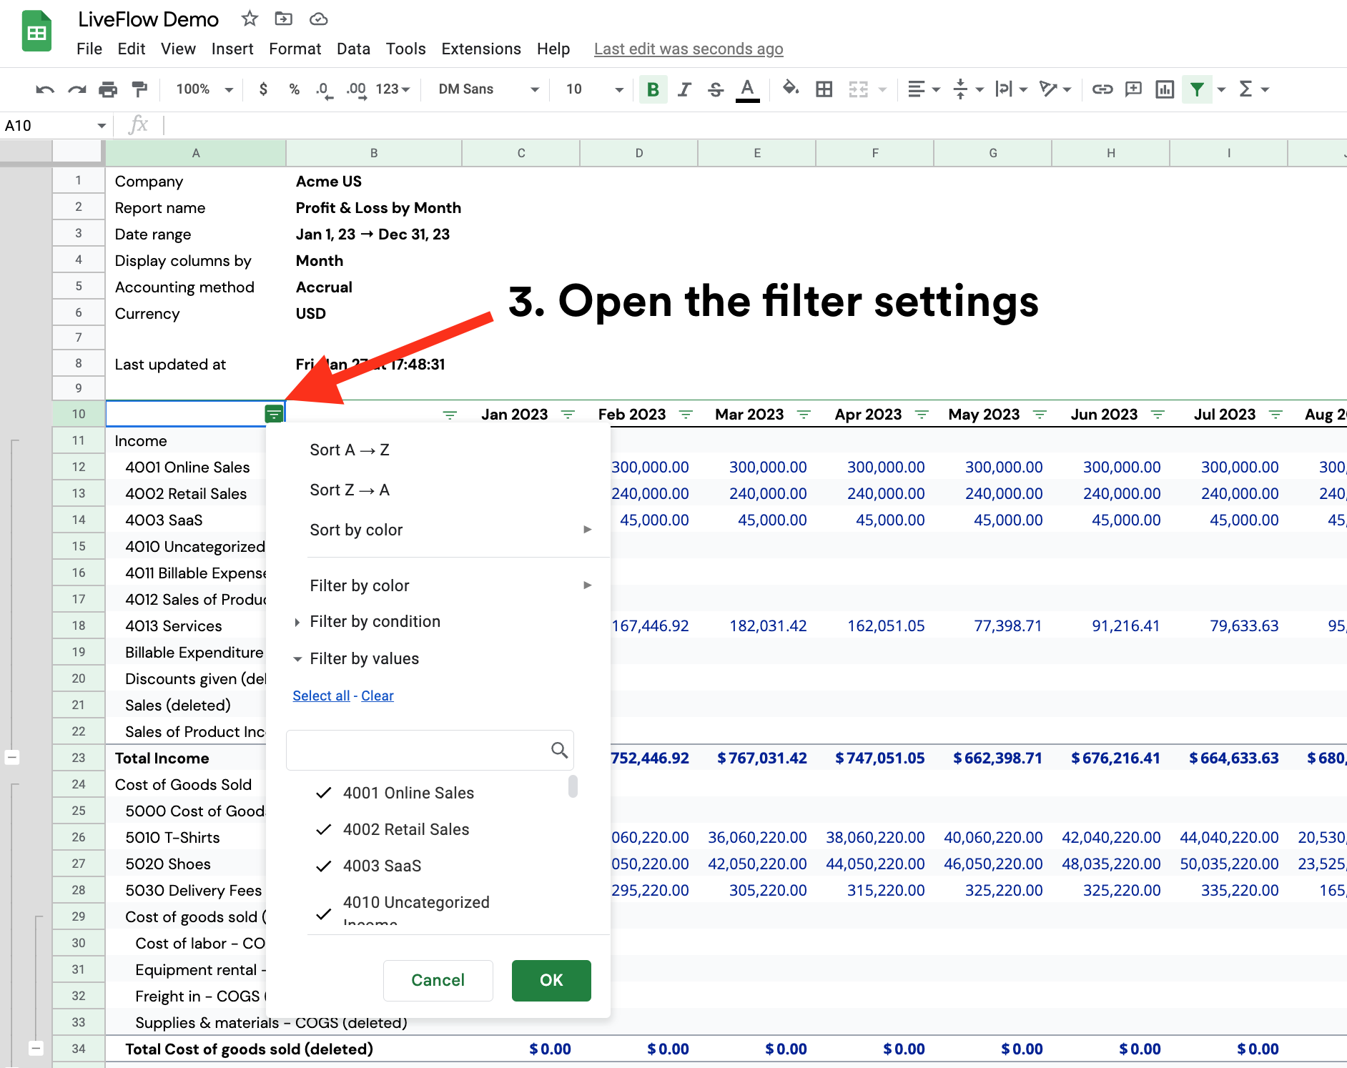
Task: Open the font family dropdown
Action: coord(488,89)
